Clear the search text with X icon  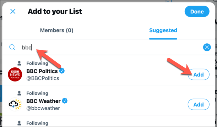[207, 47]
